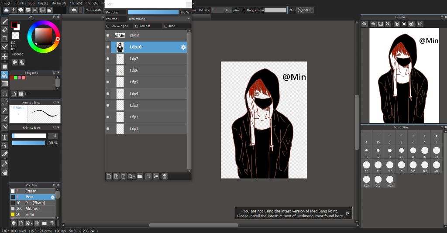
Task: Adjust the brush opacity 100 % slider
Action: pos(28,143)
